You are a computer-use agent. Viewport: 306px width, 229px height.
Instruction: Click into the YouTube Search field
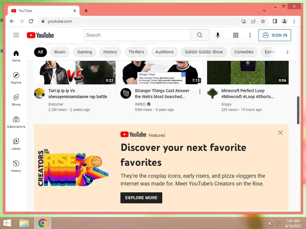tap(137, 35)
